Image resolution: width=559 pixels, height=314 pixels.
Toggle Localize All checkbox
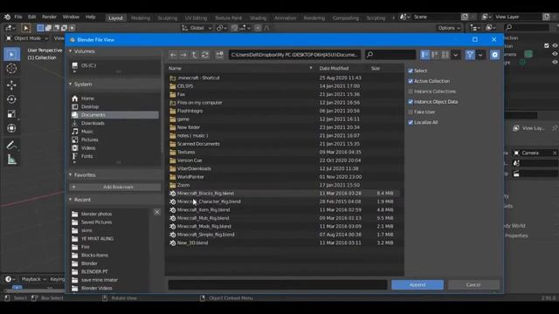click(x=411, y=122)
